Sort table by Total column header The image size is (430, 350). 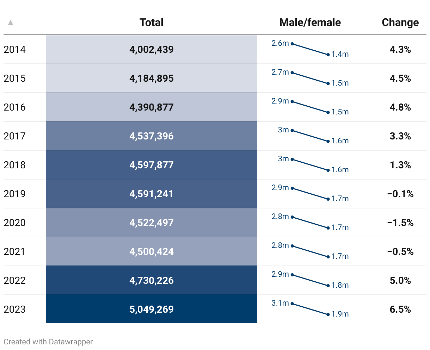click(152, 23)
